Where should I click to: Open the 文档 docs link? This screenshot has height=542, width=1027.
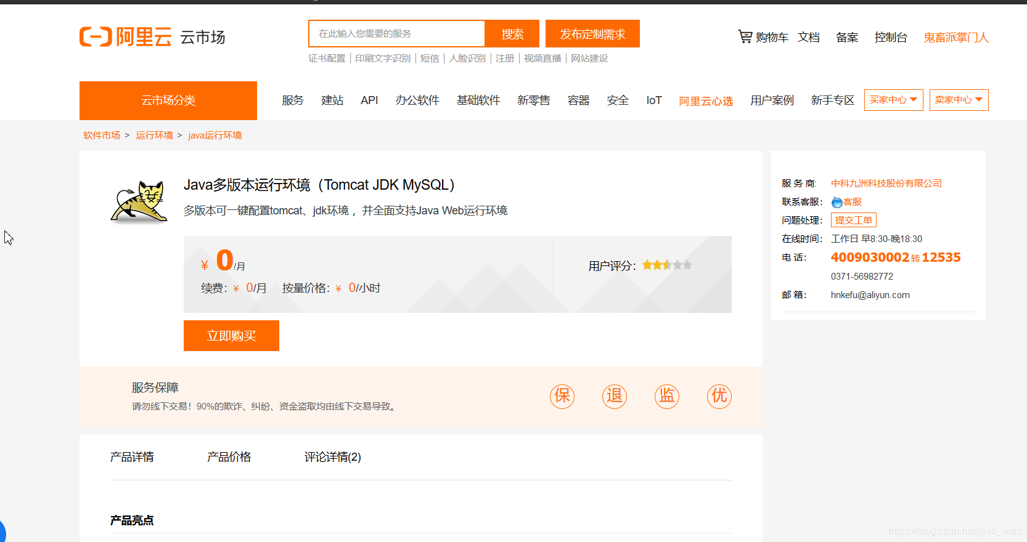809,38
